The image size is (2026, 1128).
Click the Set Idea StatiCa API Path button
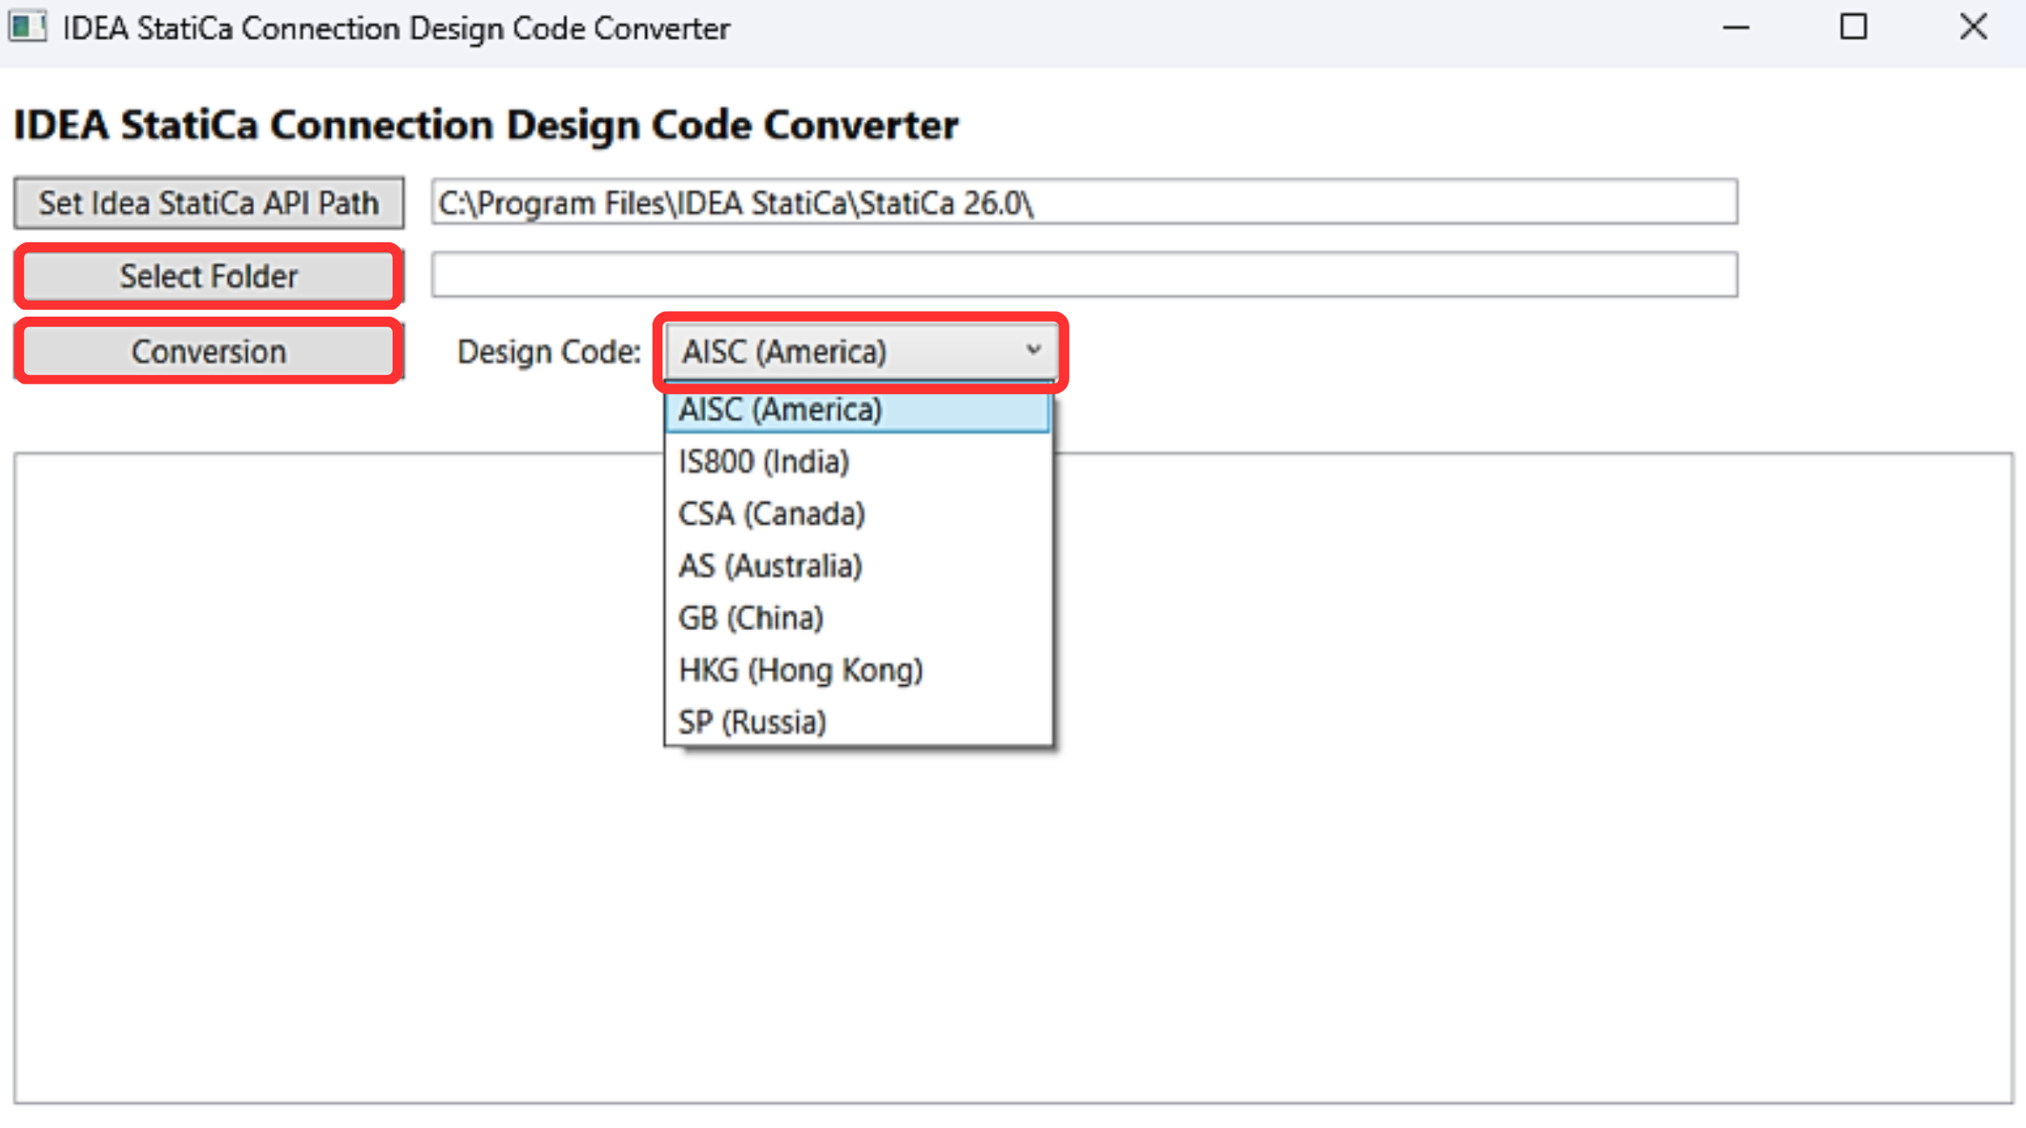(209, 203)
